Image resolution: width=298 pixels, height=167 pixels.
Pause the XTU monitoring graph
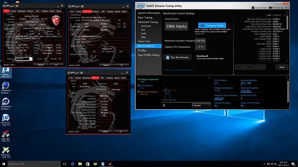point(164,106)
